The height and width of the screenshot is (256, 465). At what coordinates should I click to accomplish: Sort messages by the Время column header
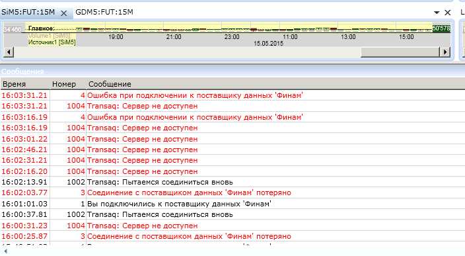point(15,84)
